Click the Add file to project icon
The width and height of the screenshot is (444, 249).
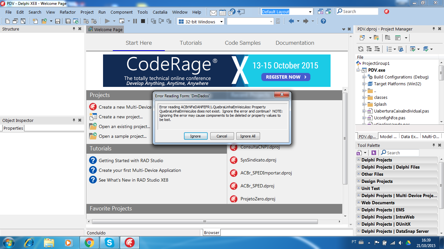[x=86, y=21]
